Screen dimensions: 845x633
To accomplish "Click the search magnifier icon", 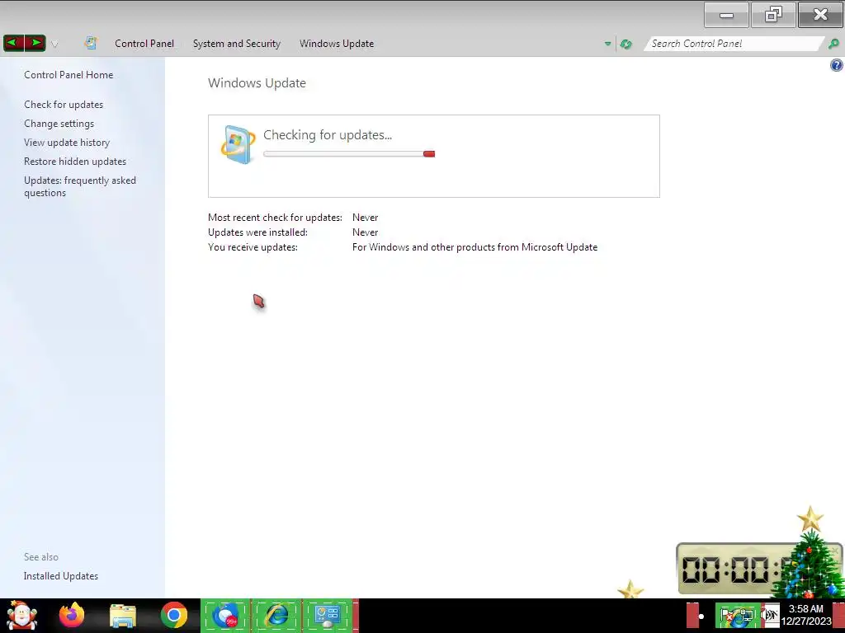I will 833,44.
